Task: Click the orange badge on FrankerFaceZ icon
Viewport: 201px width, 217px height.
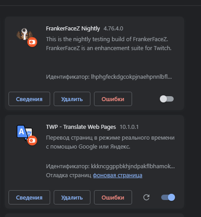Action: click(32, 42)
